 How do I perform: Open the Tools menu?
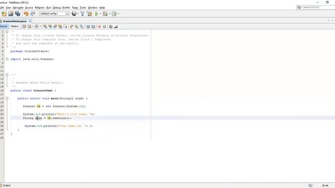tap(83, 8)
